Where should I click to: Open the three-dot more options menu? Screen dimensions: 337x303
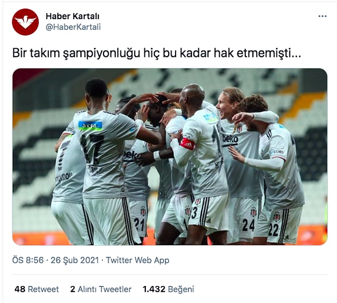[x=322, y=16]
